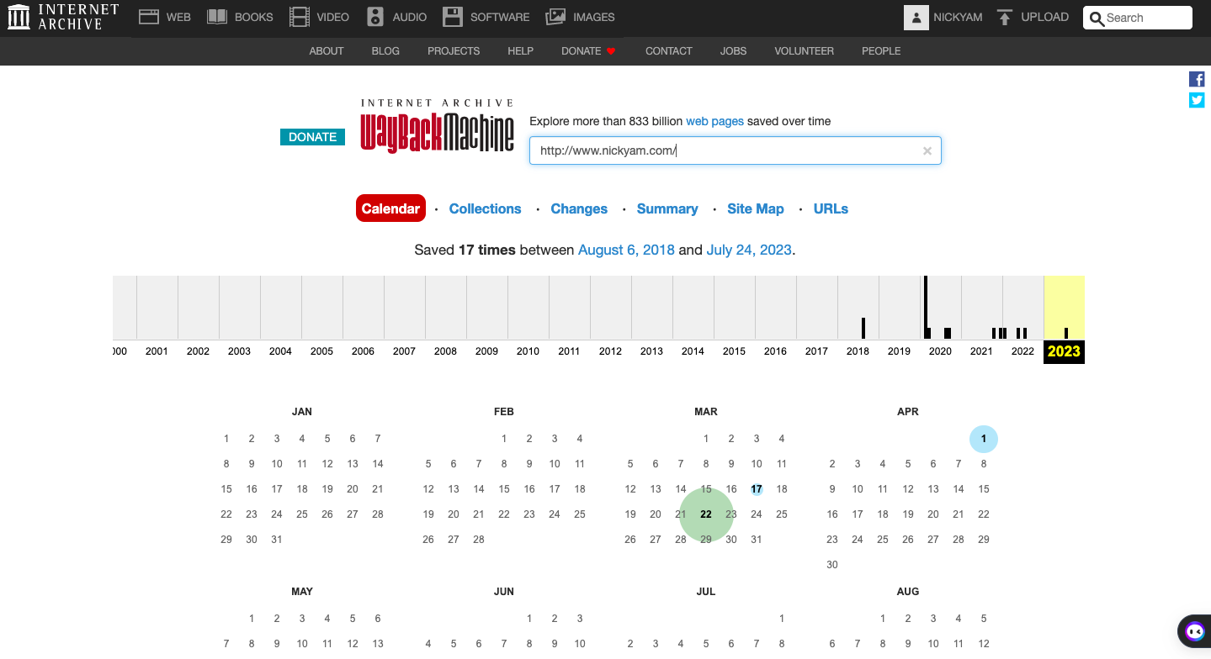Open the CONTACT menu item
Screen dimensions: 1211x659
click(x=669, y=51)
